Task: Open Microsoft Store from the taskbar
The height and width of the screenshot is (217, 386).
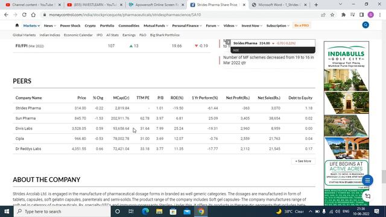Action: tap(173, 212)
